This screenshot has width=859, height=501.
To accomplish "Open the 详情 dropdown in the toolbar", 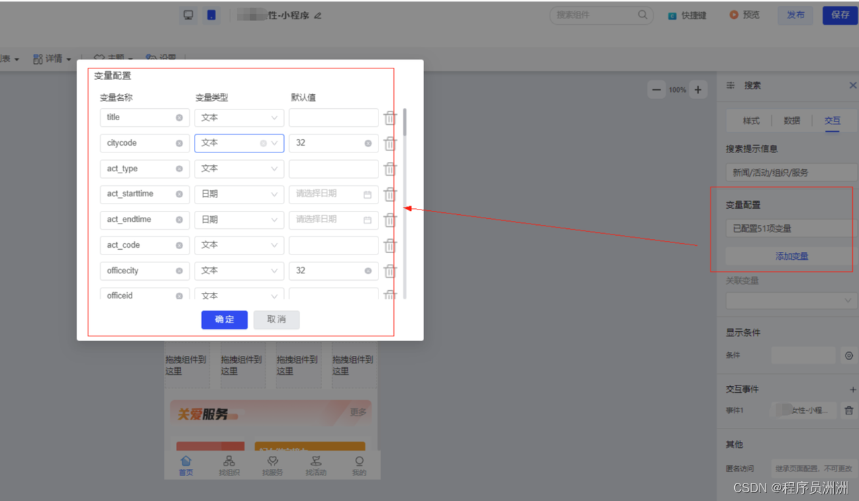I will coord(52,58).
